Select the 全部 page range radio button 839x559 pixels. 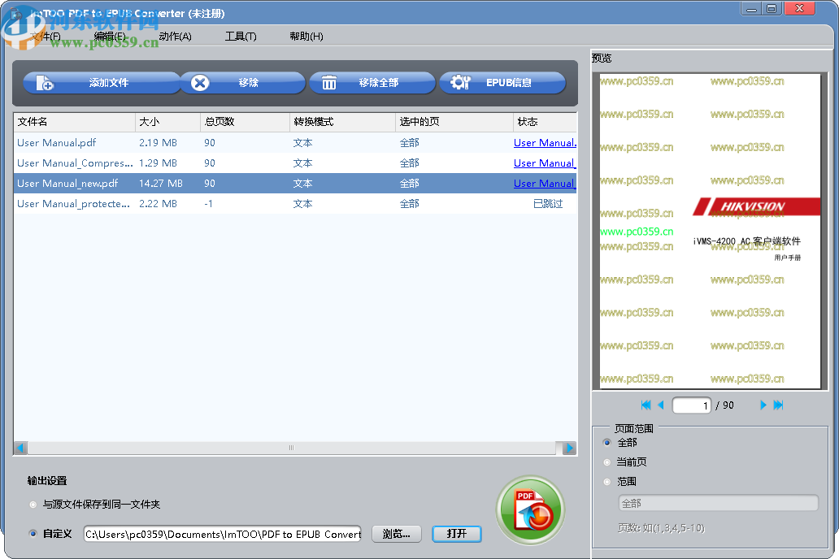point(605,443)
